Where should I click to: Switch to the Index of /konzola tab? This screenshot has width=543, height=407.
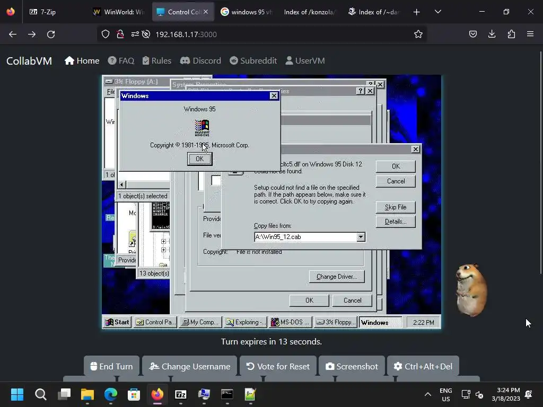[x=309, y=12]
